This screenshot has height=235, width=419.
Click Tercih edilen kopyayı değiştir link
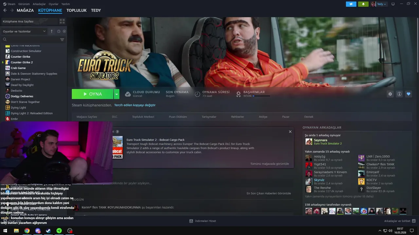(x=135, y=105)
